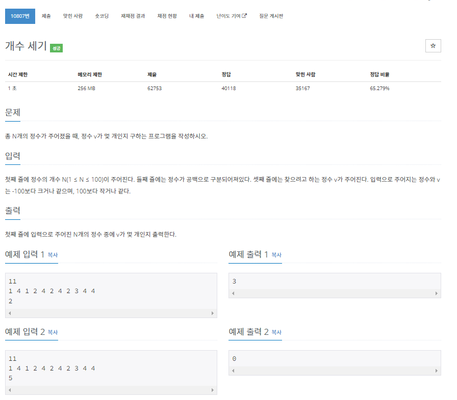Viewport: 457px width, 400px height.
Task: Click right scroll arrow in 예제 출력 2 box
Action: [x=436, y=371]
